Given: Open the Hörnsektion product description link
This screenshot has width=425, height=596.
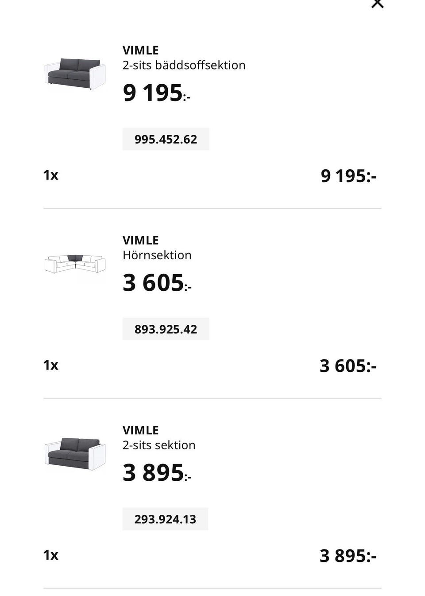Looking at the screenshot, I should click(157, 255).
